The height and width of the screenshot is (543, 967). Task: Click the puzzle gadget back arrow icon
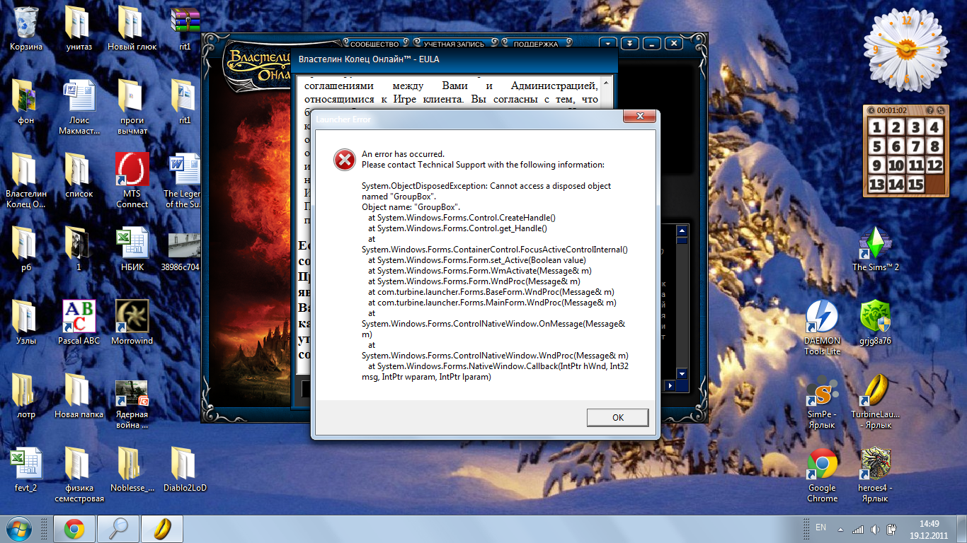[871, 110]
